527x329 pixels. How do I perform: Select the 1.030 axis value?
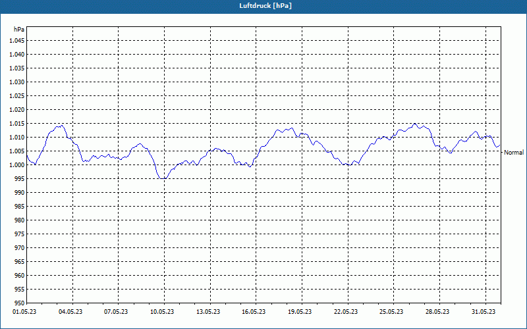pyautogui.click(x=16, y=82)
